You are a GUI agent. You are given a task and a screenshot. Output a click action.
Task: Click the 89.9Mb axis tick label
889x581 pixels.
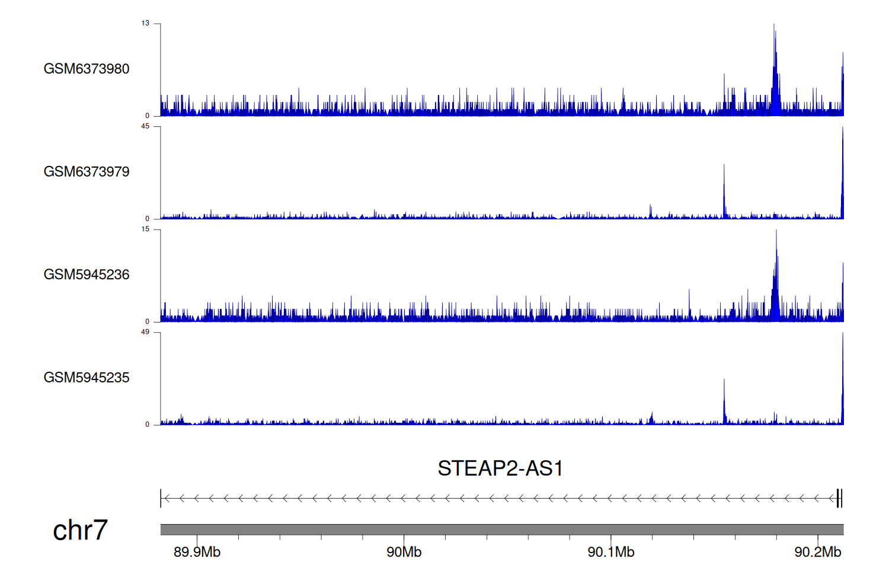coord(197,552)
